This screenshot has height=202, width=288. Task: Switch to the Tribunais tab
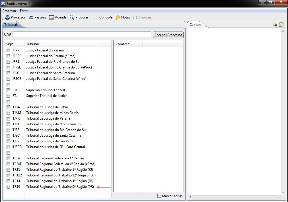(11, 25)
